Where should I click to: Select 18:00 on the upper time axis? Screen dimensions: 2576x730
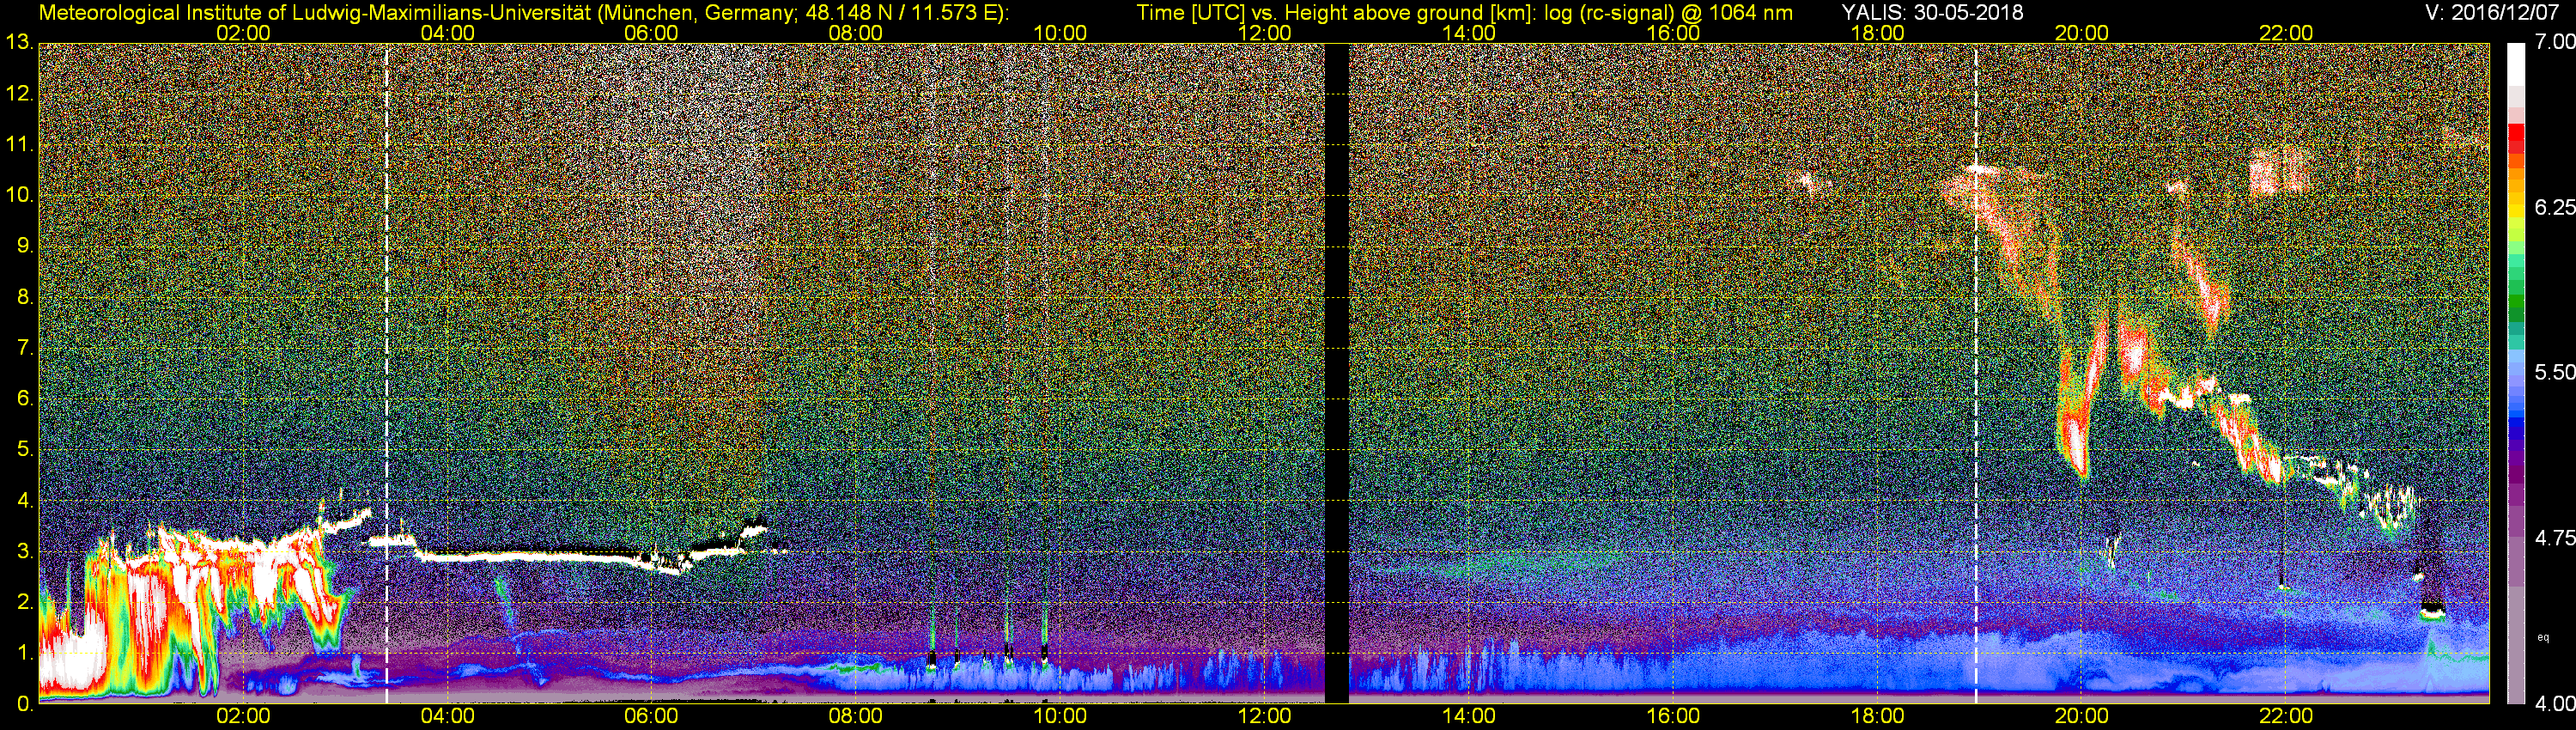click(x=1877, y=33)
